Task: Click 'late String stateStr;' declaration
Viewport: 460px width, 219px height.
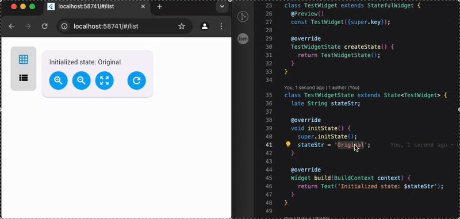Action: point(325,103)
